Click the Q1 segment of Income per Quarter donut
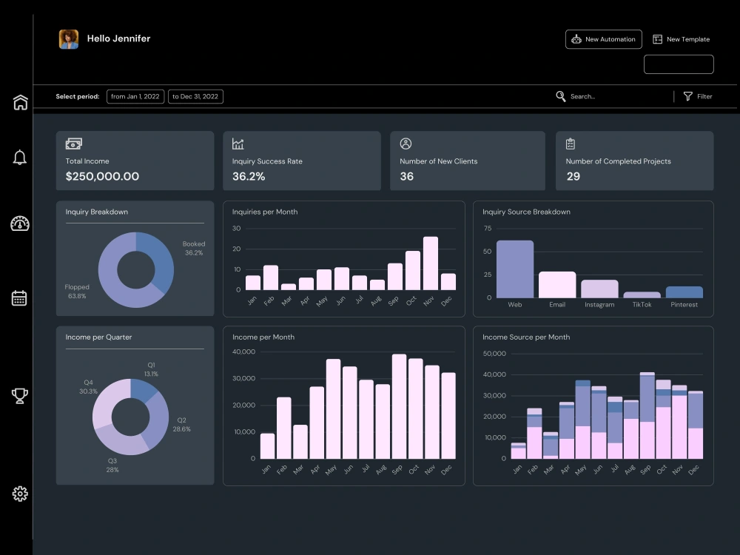The width and height of the screenshot is (740, 555). [143, 390]
